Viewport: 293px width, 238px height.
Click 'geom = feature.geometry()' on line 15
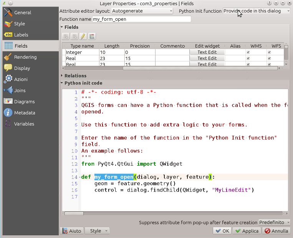(x=135, y=183)
